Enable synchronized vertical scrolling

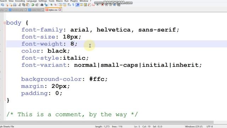[60, 5]
